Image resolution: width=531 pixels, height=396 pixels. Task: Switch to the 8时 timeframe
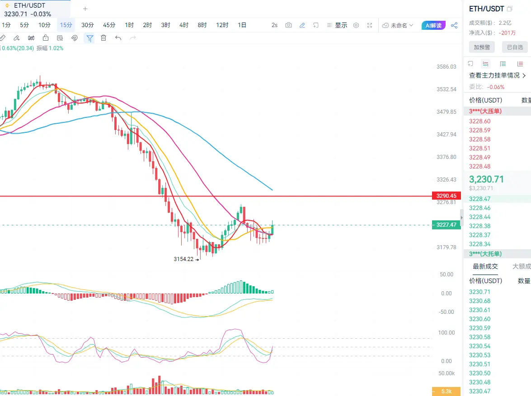pos(202,25)
